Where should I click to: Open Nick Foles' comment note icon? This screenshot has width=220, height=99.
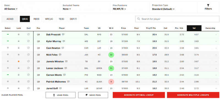60,55
